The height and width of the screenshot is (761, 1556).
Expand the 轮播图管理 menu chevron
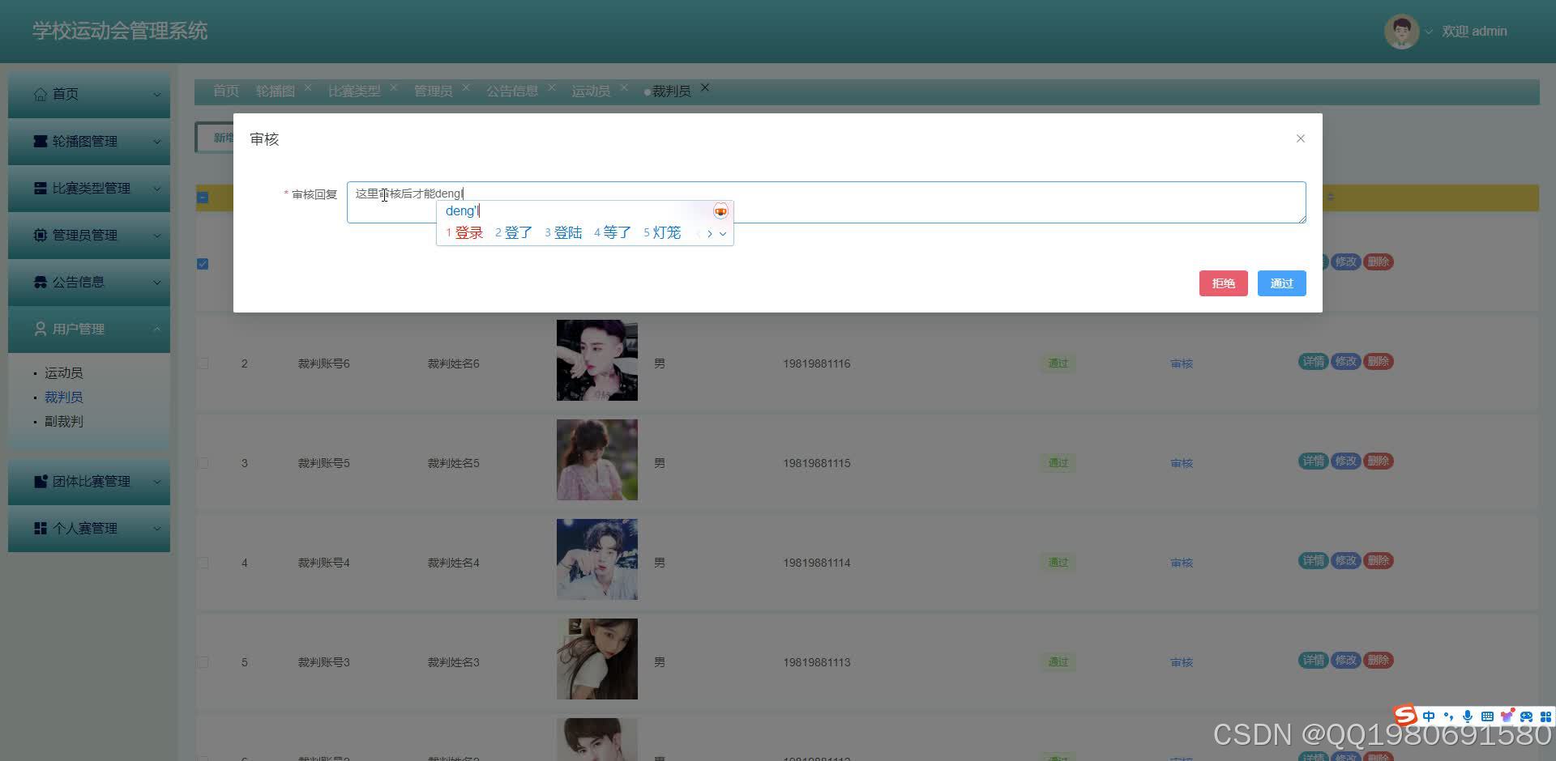click(156, 142)
